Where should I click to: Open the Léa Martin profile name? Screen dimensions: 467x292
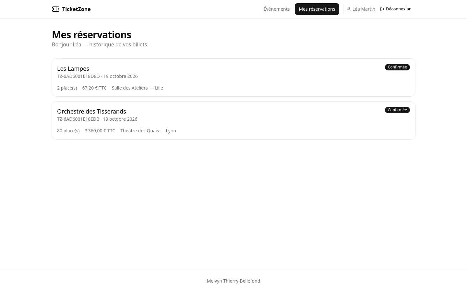pos(364,9)
